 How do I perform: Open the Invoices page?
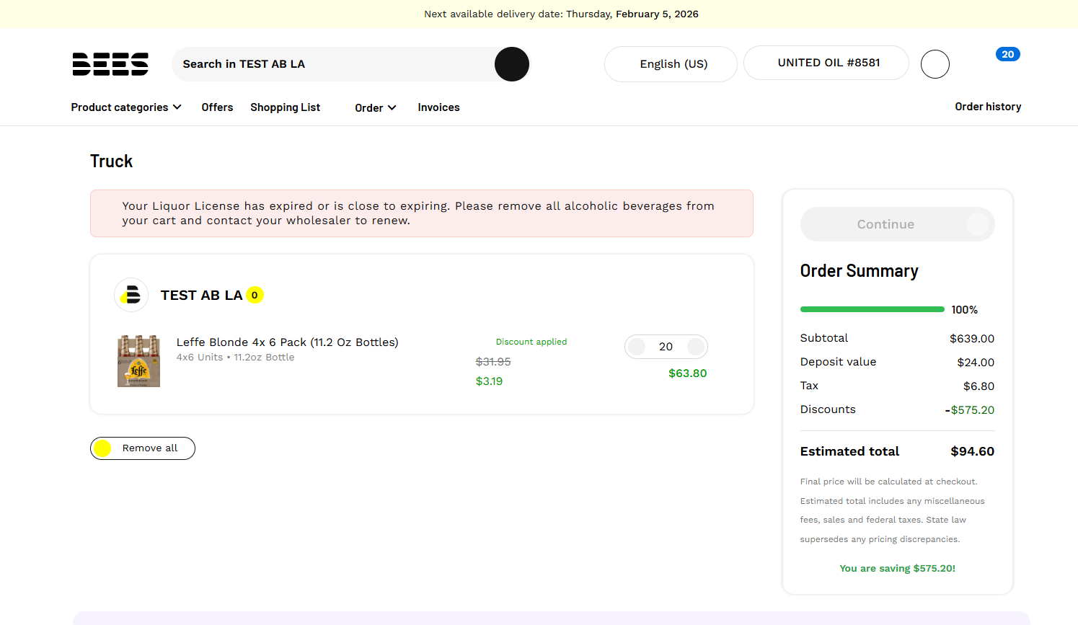(x=438, y=107)
